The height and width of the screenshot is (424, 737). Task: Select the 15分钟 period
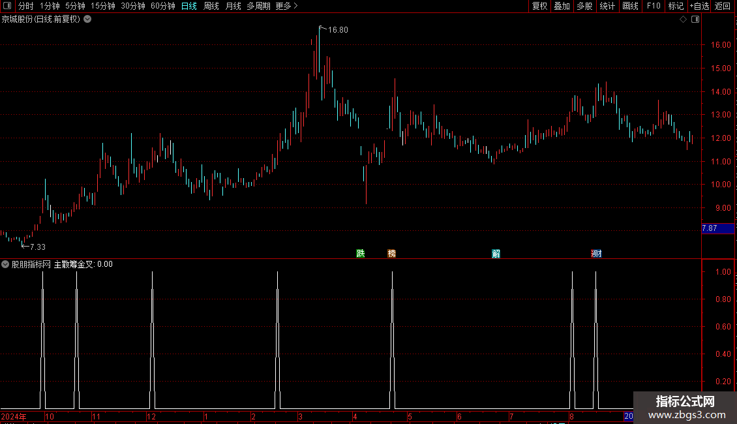coord(102,6)
